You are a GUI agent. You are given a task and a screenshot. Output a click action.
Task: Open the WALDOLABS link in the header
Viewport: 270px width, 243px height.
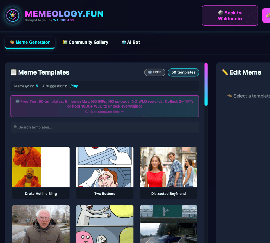click(x=64, y=20)
